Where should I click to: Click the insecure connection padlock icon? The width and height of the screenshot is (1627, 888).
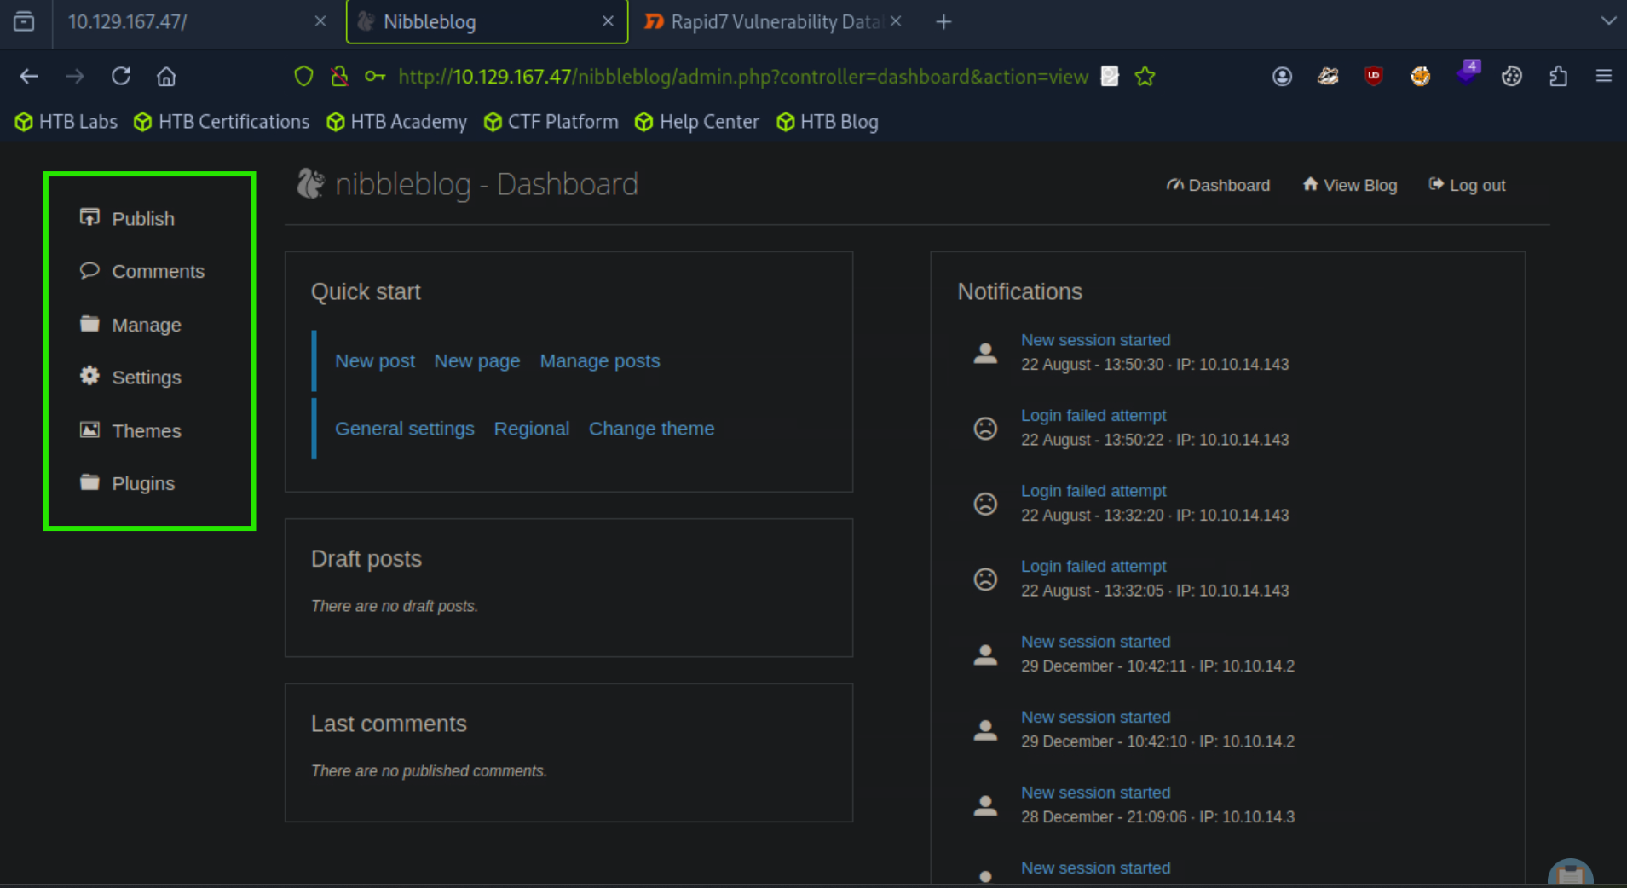tap(339, 76)
